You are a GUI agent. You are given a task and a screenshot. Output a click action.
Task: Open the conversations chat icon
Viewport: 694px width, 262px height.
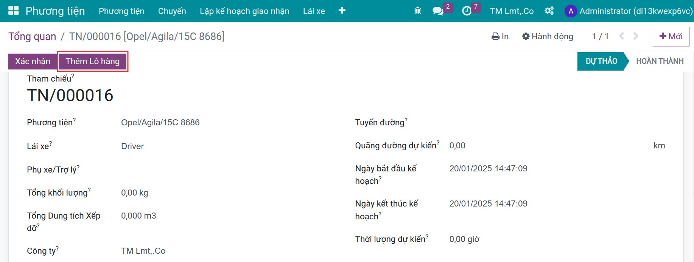pos(438,11)
